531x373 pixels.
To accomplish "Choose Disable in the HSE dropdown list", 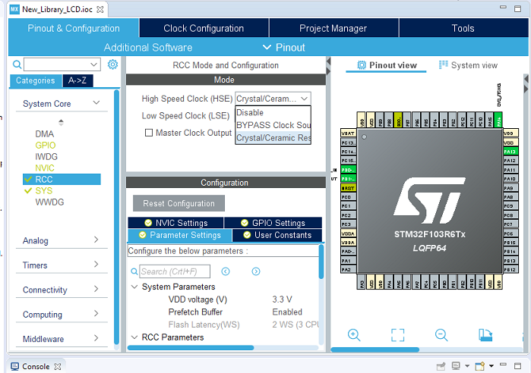I will tap(273, 112).
